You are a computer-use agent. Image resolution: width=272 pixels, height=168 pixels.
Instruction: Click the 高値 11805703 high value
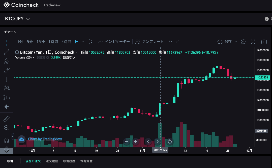[x=118, y=52]
